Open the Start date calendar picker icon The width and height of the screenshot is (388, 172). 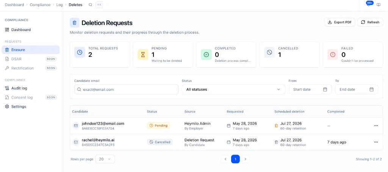pyautogui.click(x=325, y=89)
